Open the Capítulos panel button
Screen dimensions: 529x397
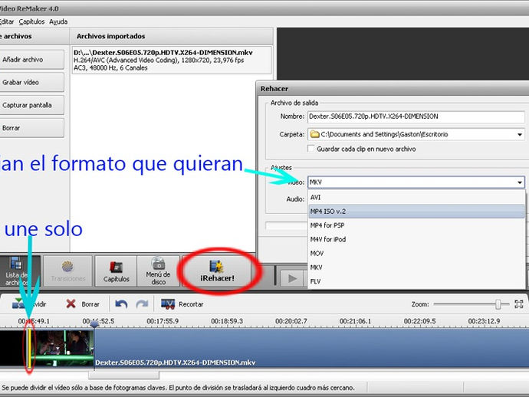116,271
